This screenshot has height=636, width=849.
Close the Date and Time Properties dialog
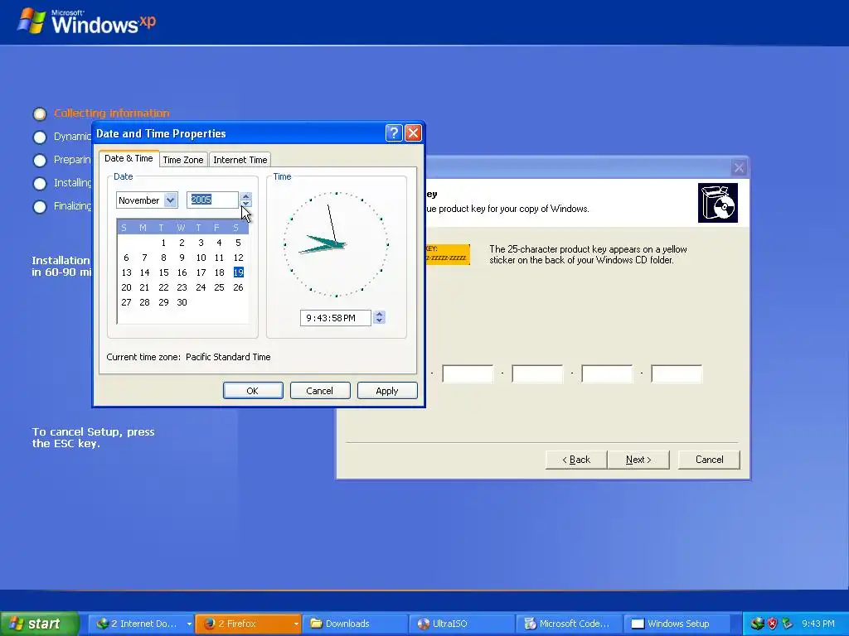pos(413,133)
